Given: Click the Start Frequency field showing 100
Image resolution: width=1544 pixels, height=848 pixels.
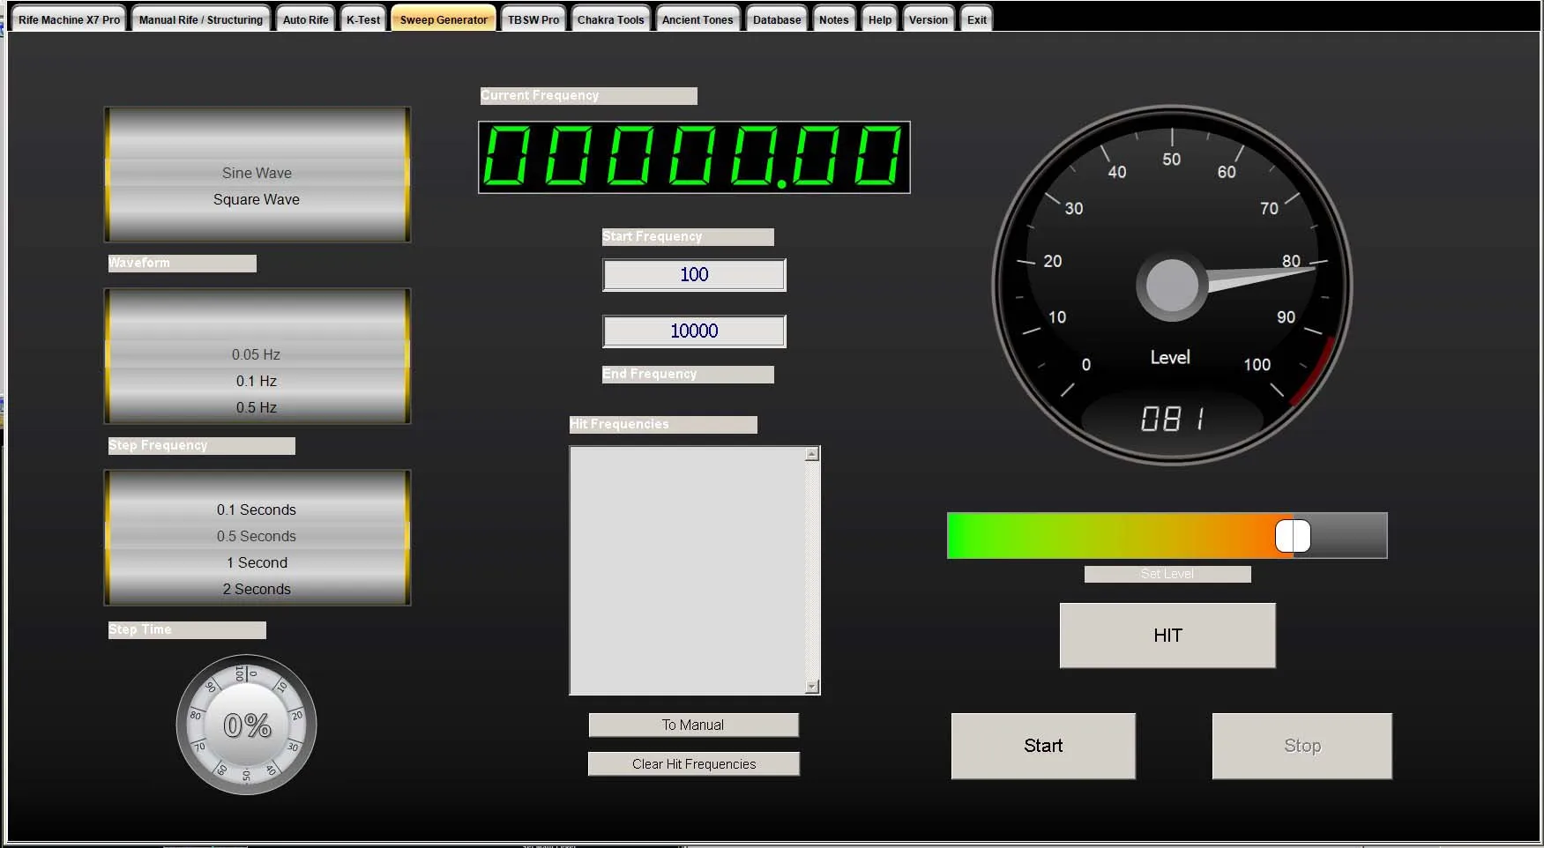Looking at the screenshot, I should pos(694,275).
